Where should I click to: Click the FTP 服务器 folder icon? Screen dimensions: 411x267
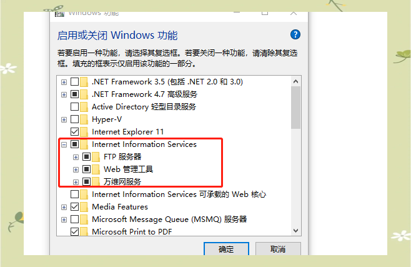click(x=96, y=157)
